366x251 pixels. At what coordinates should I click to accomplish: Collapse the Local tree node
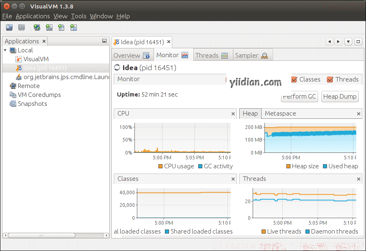5,50
